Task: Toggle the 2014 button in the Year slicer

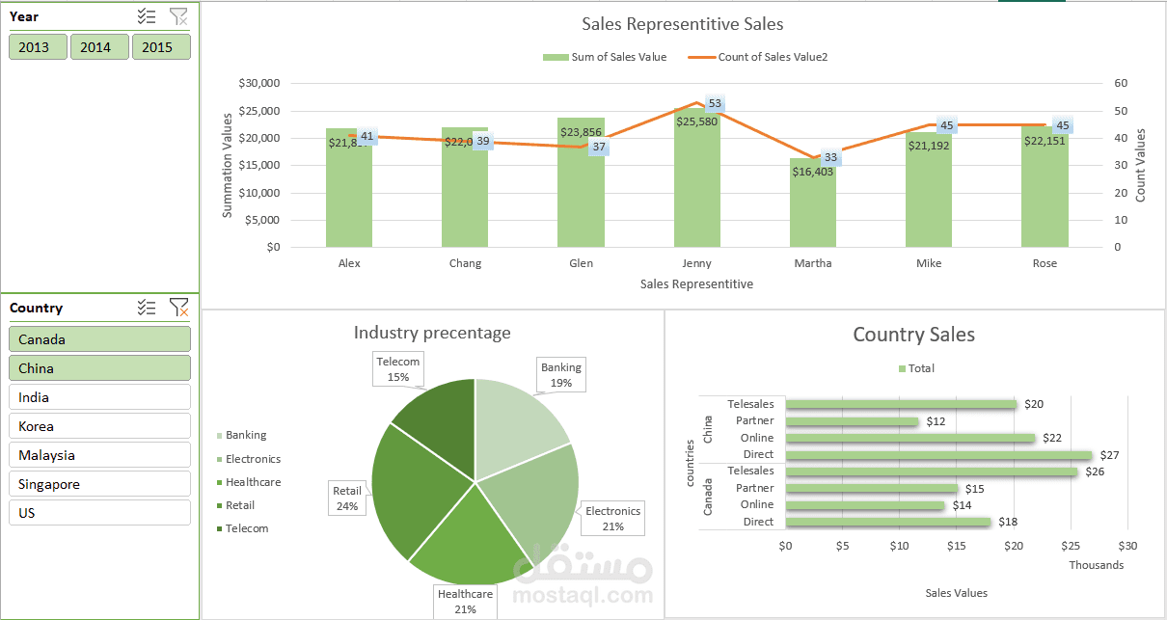Action: 99,45
